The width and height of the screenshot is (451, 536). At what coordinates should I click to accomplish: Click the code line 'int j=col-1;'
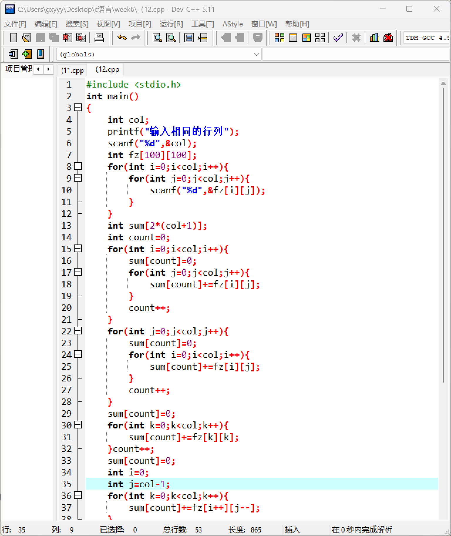point(139,484)
